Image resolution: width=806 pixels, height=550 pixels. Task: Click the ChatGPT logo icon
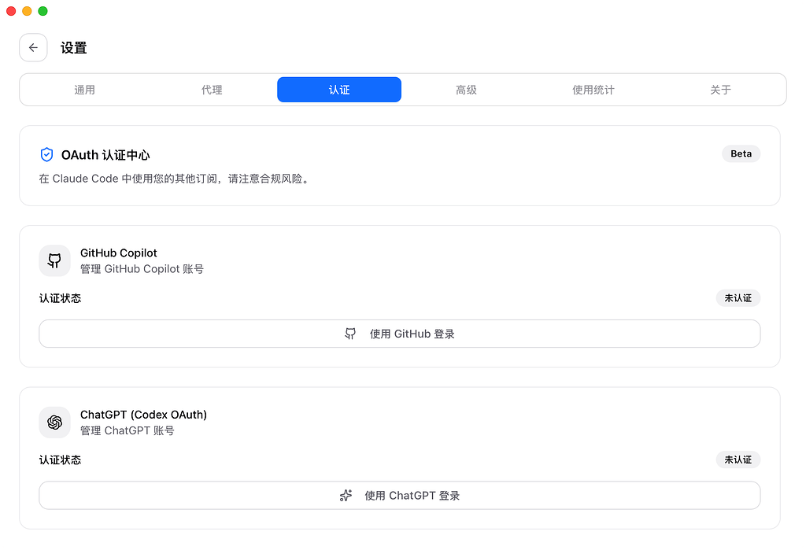(x=54, y=423)
